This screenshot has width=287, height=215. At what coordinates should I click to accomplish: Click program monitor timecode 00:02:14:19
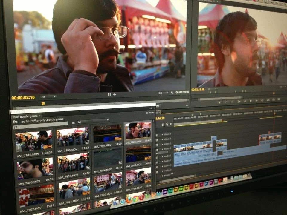click(x=198, y=90)
